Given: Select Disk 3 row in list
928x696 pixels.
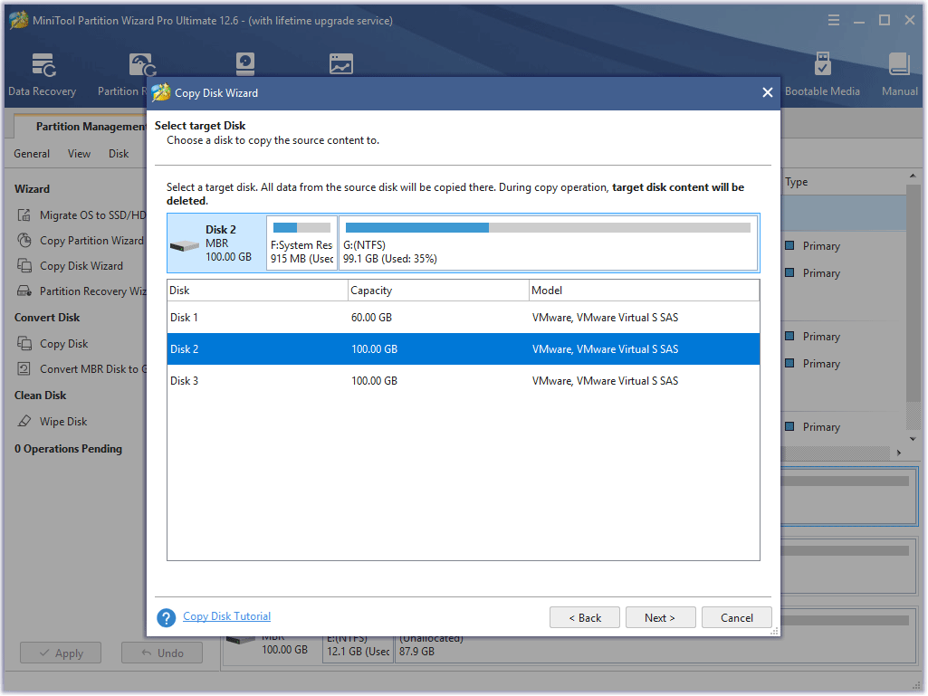Looking at the screenshot, I should [x=464, y=380].
